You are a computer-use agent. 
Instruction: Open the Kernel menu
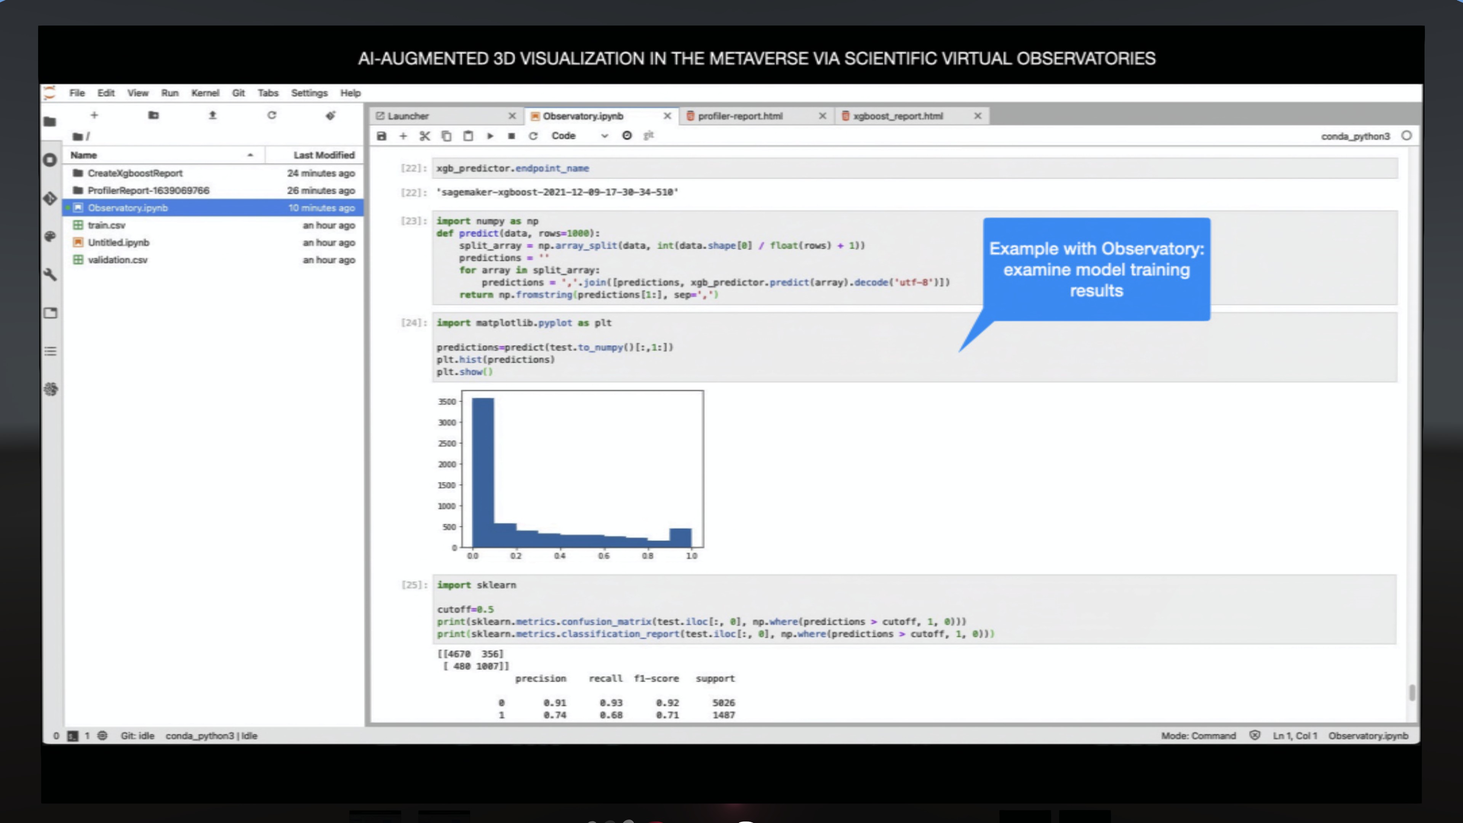pyautogui.click(x=205, y=93)
